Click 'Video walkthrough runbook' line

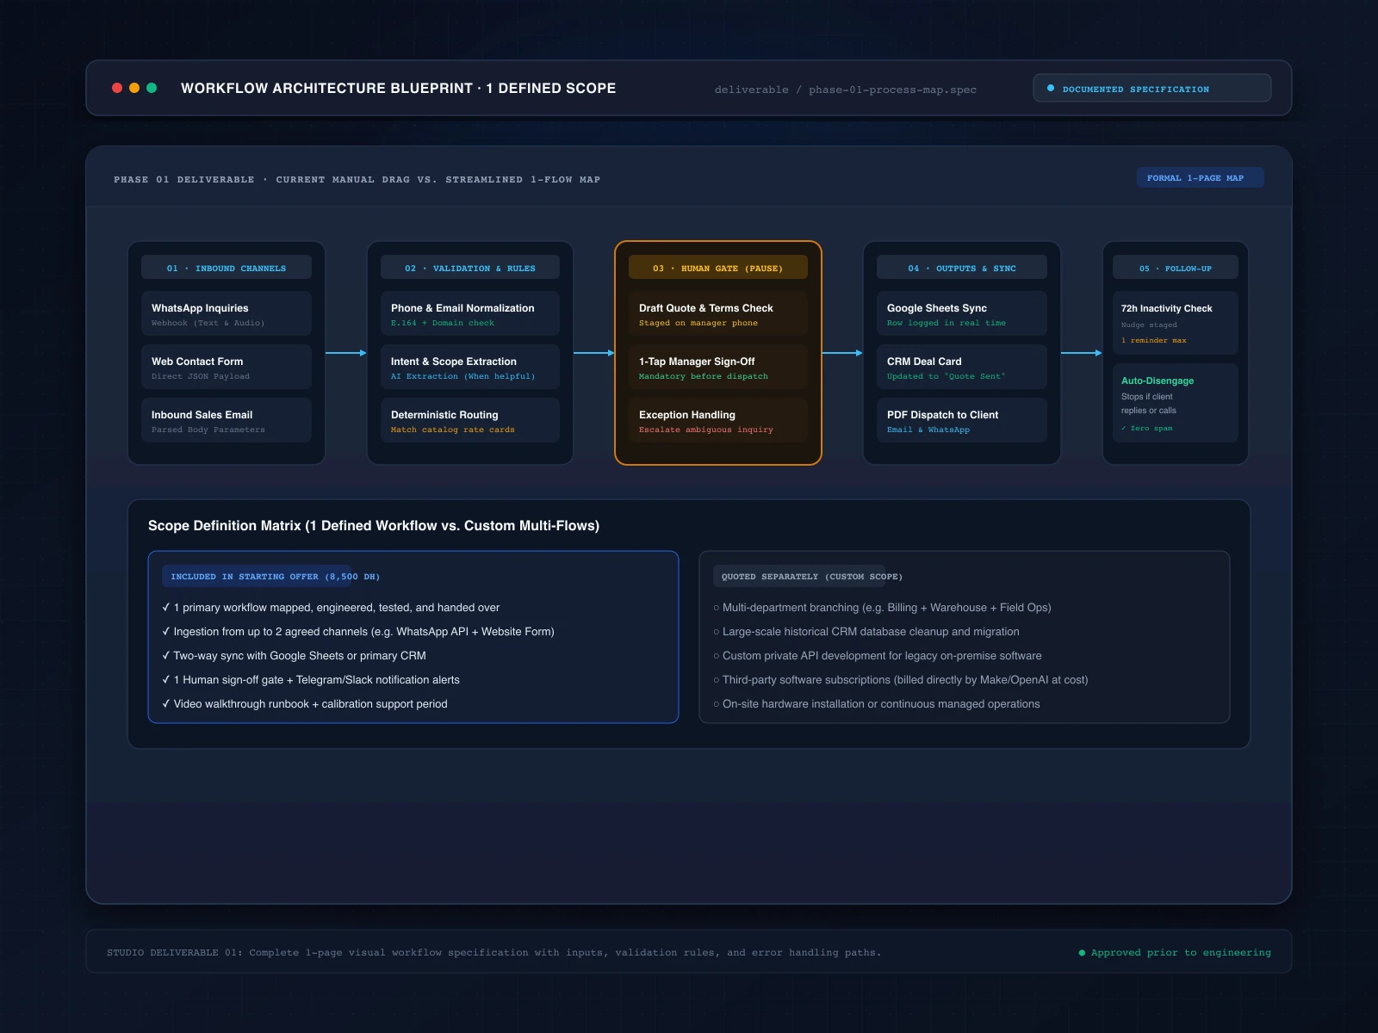tap(305, 704)
